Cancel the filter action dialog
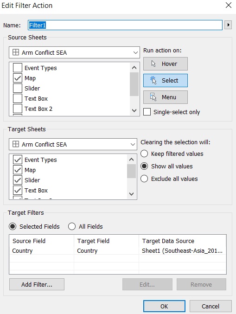This screenshot has height=314, width=236. point(210,306)
